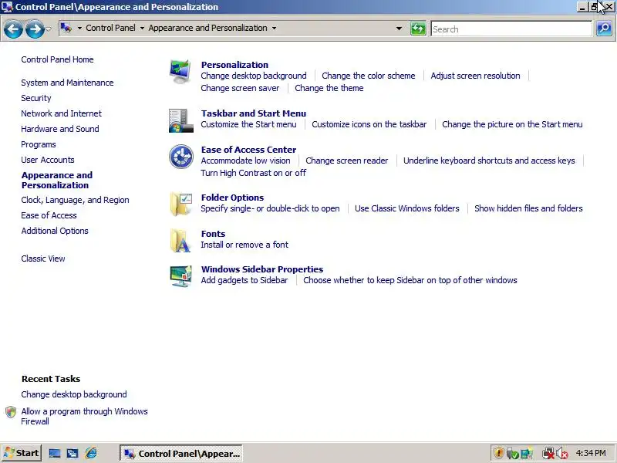Click Show hidden files and folders

pyautogui.click(x=528, y=208)
